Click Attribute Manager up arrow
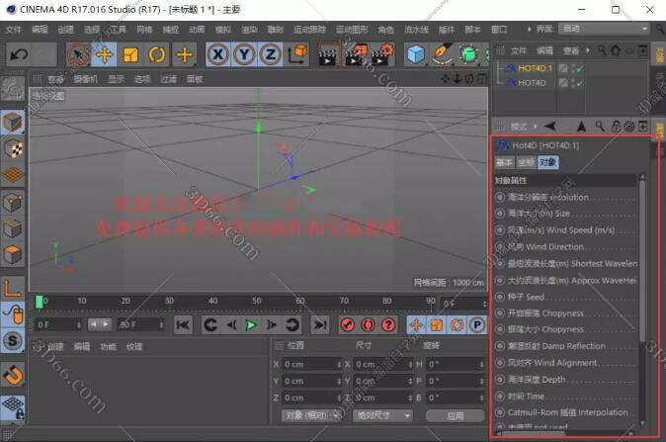Screen dimensions: 666x442 pos(581,126)
